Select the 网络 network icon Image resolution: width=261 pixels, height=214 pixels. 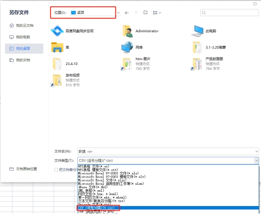pyautogui.click(x=127, y=47)
